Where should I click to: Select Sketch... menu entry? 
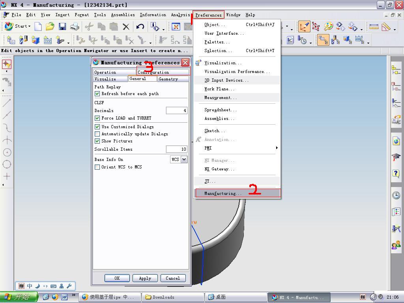[237, 131]
